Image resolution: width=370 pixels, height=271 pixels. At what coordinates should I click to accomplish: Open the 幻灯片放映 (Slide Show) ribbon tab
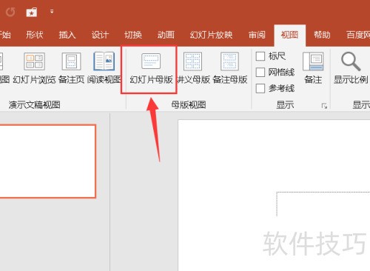click(x=211, y=35)
